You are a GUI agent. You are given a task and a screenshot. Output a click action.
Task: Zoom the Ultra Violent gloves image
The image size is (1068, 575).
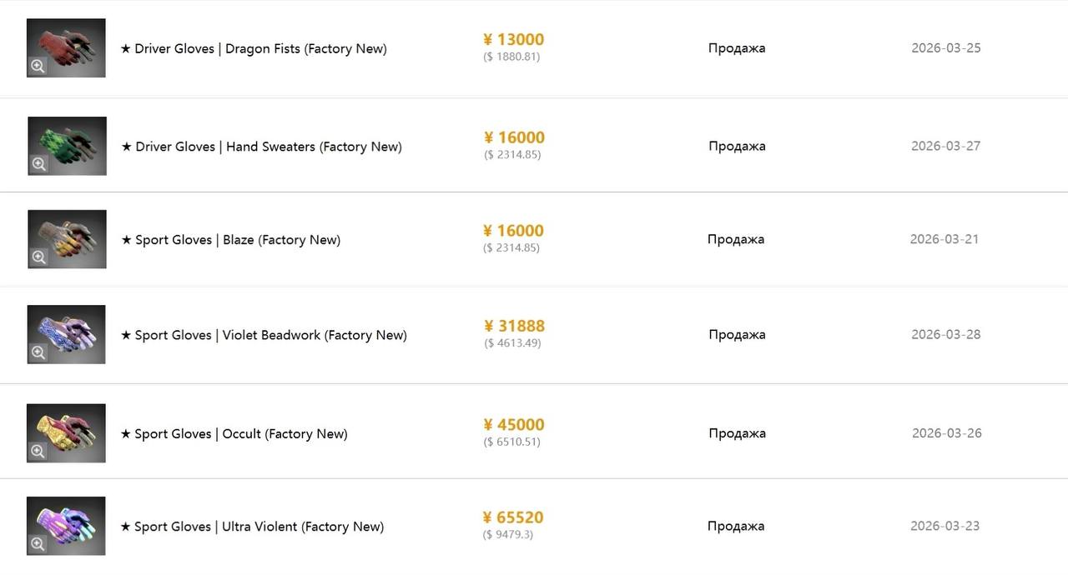point(38,544)
